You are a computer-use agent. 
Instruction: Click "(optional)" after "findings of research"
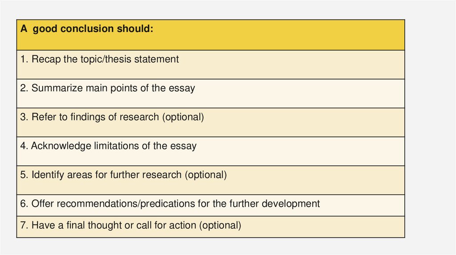[x=183, y=117]
